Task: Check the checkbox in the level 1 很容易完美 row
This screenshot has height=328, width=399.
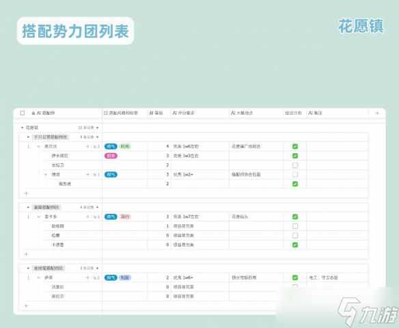Action: click(x=295, y=226)
